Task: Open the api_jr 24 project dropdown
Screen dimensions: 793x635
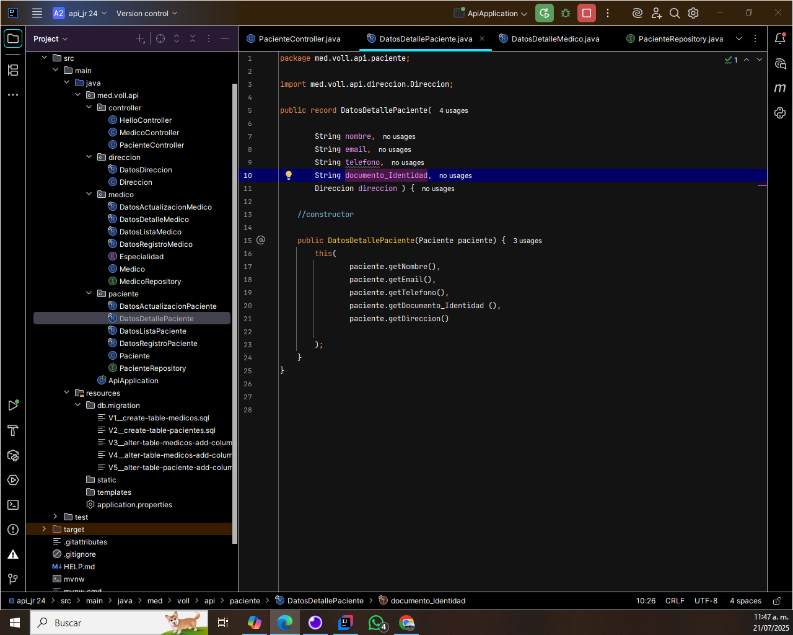Action: (x=80, y=13)
